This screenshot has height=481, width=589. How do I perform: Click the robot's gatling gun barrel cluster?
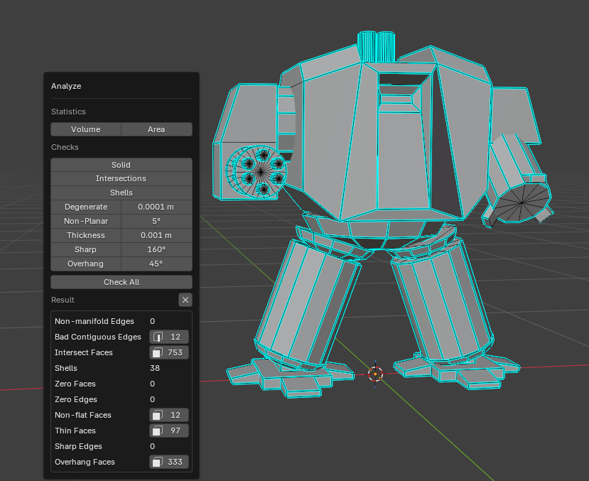click(256, 172)
